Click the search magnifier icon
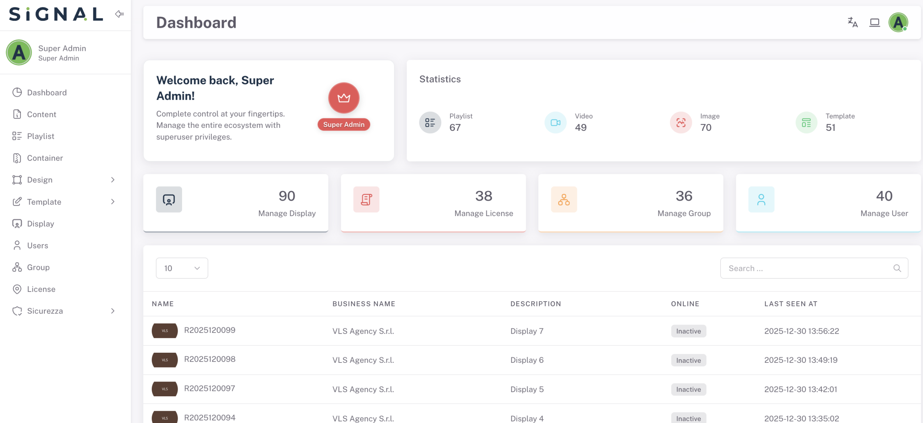Viewport: 923px width, 423px height. [897, 268]
